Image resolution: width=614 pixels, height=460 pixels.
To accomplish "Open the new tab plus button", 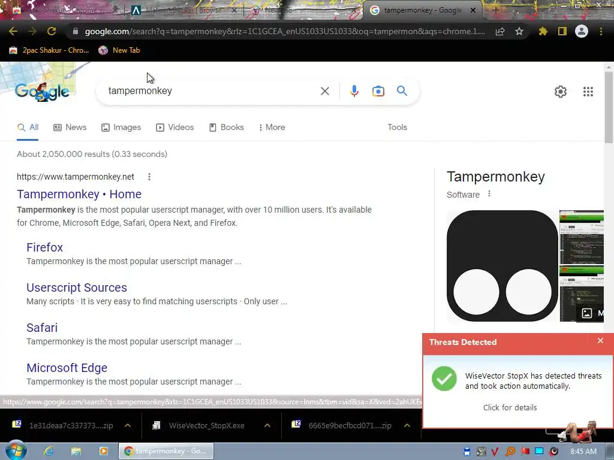I will pos(495,10).
